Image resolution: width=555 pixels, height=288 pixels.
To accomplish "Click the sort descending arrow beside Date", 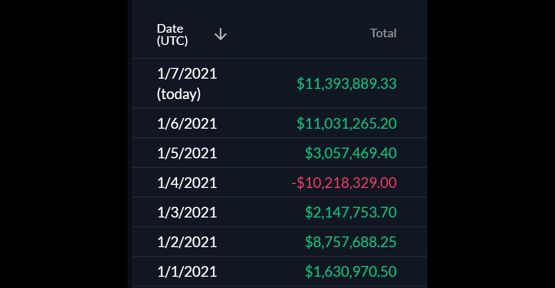I will 221,34.
